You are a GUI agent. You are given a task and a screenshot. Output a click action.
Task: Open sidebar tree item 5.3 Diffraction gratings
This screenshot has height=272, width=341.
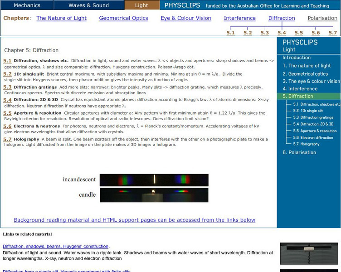pos(313,117)
